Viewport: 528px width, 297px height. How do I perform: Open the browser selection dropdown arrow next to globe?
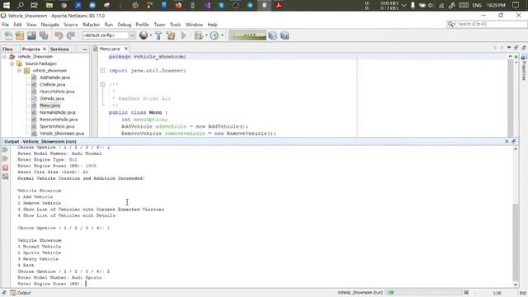(150, 35)
